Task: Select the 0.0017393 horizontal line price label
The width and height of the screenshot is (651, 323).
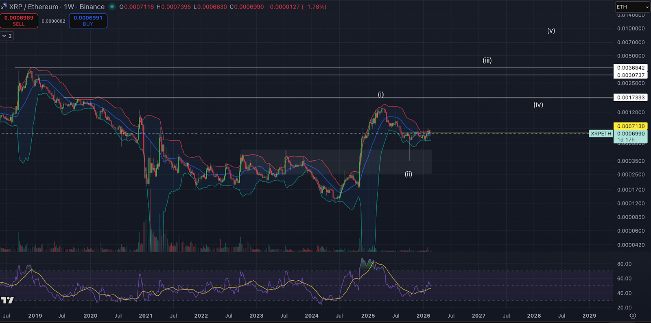Action: click(630, 98)
